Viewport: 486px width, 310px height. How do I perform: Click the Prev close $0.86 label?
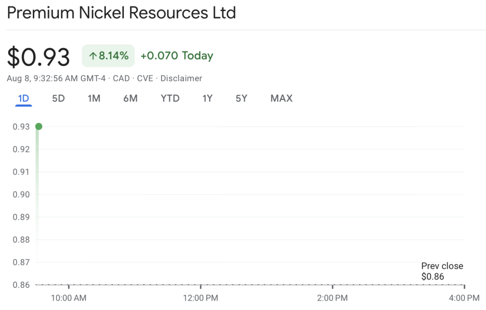[442, 271]
